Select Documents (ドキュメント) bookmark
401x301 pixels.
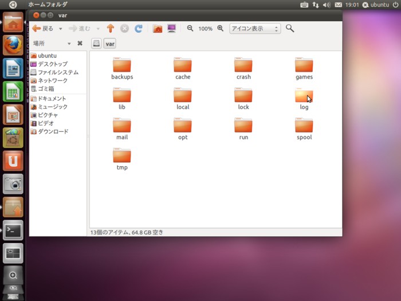(x=48, y=99)
